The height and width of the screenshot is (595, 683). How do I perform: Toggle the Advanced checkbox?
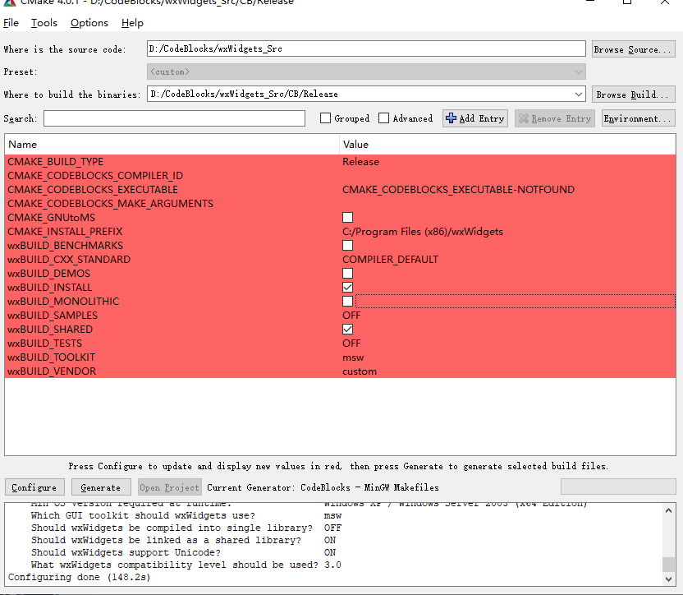coord(383,118)
